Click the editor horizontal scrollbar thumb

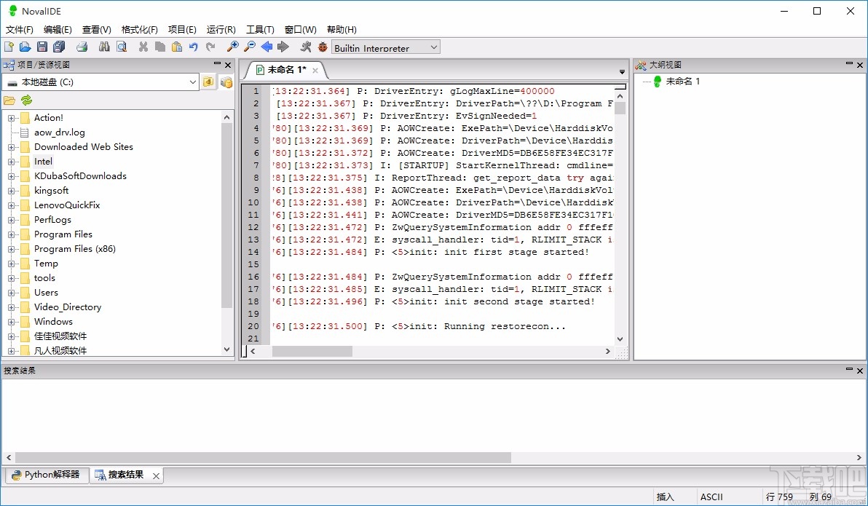click(312, 351)
